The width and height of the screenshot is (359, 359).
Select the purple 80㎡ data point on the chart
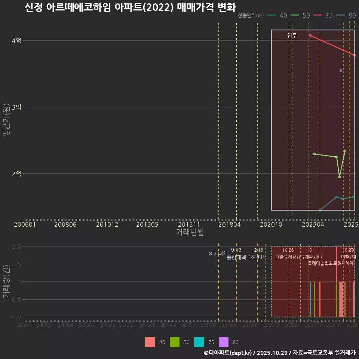point(340,70)
